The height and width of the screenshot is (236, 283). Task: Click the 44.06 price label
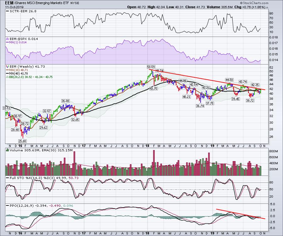(182, 81)
